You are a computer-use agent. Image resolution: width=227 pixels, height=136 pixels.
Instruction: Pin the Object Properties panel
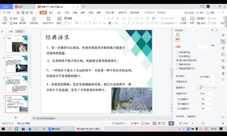coord(212,30)
